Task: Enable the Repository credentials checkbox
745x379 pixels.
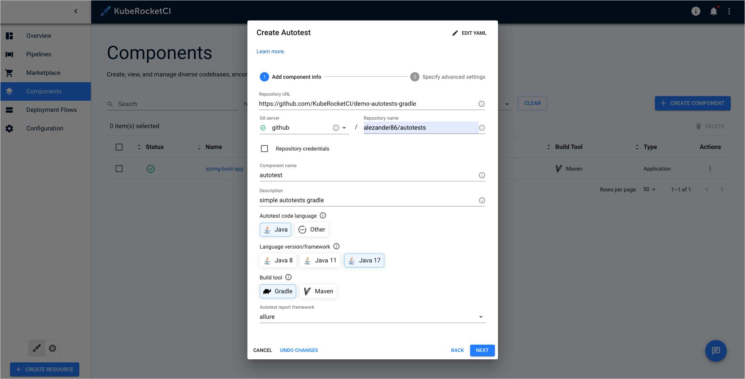Action: tap(264, 148)
